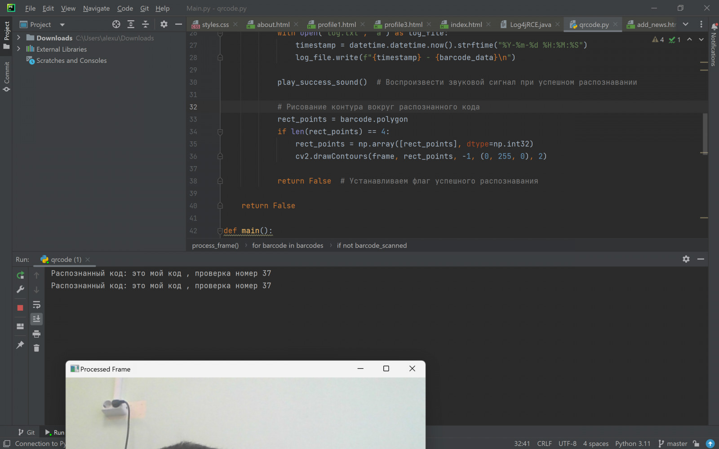The width and height of the screenshot is (719, 449).
Task: Click the editor vertical scrollbar thumb
Action: point(705,134)
